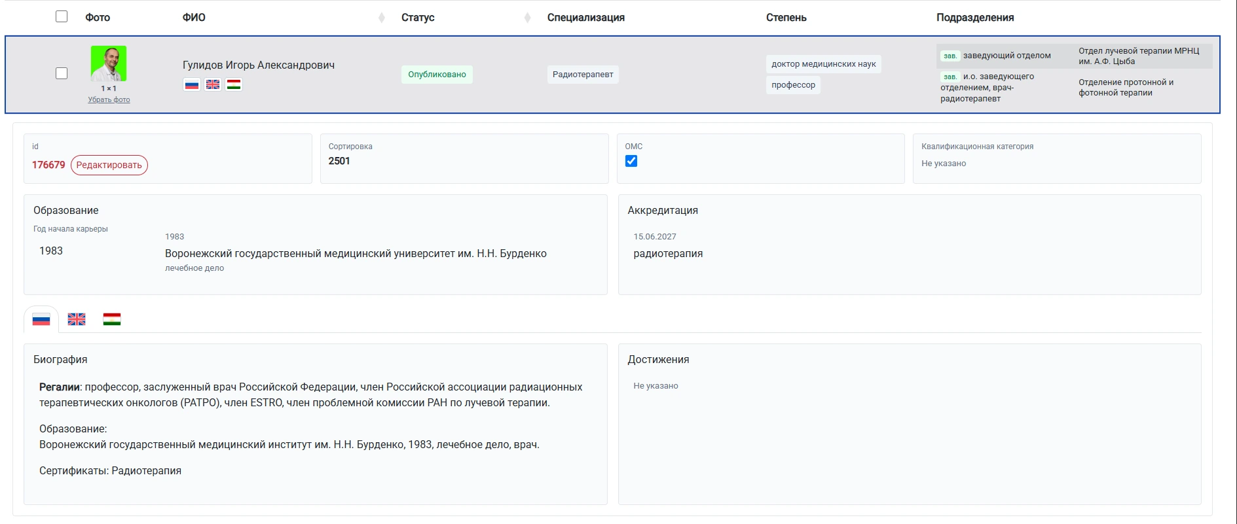Click the Tajik flag icon under doctor name
The image size is (1237, 524).
pyautogui.click(x=234, y=84)
